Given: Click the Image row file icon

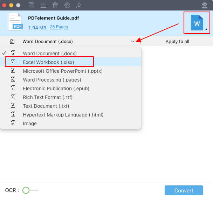Looking at the screenshot, I should tap(13, 123).
